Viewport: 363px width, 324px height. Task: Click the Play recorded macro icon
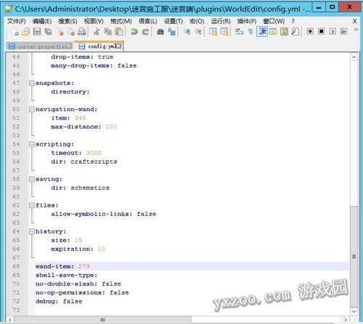click(x=333, y=32)
